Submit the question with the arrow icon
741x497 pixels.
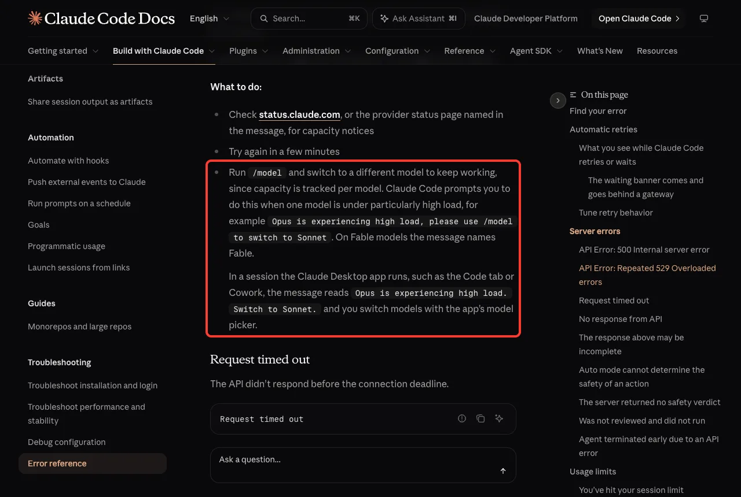503,471
